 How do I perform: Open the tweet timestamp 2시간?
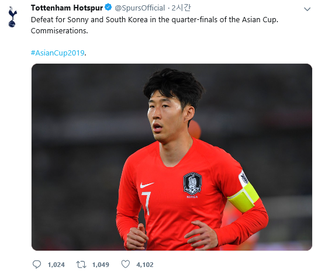coord(181,8)
